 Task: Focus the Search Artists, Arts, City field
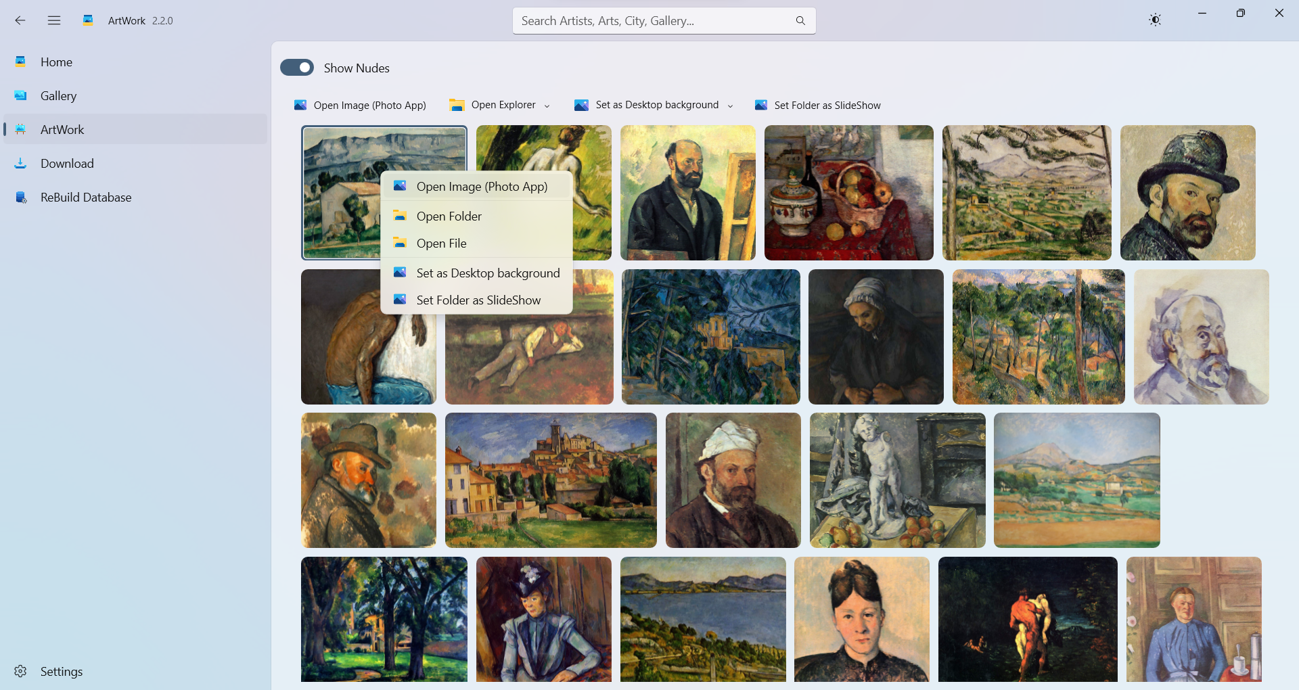(664, 21)
